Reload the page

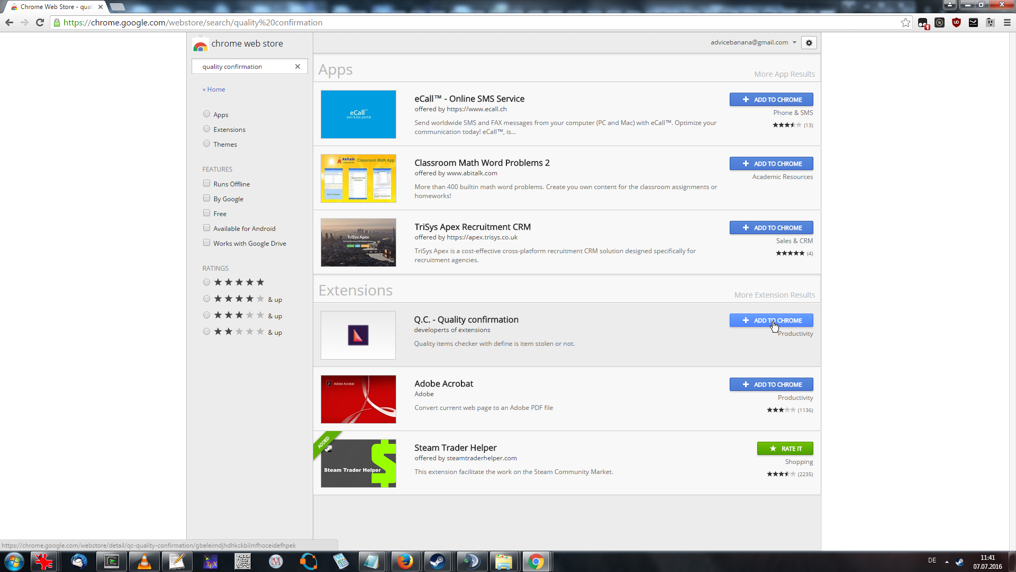click(x=40, y=23)
